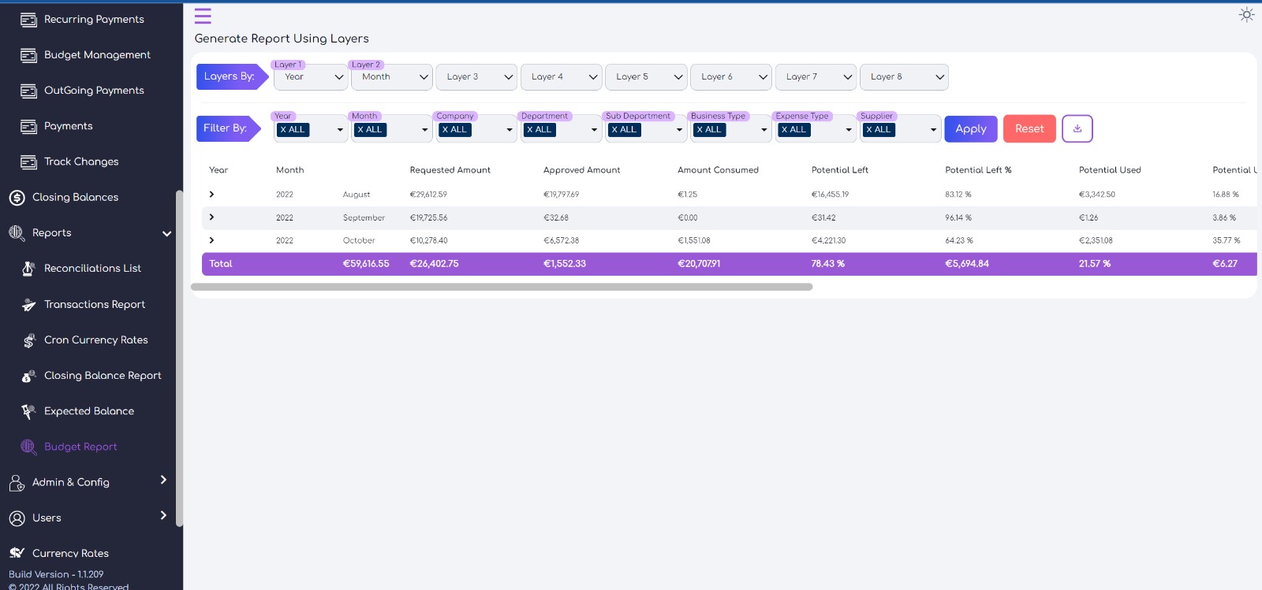Click the download report icon button
Screen dimensions: 1262x590
[x=1077, y=128]
